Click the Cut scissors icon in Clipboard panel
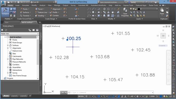This screenshot has width=176, height=99. [x=167, y=9]
